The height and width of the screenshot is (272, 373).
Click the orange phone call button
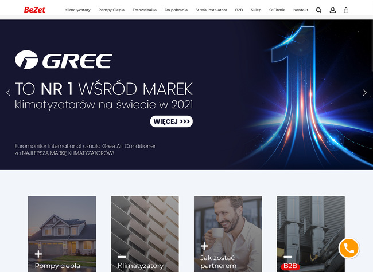(349, 249)
